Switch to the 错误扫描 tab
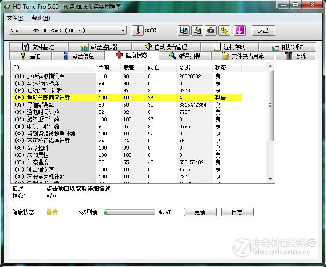The width and height of the screenshot is (326, 267). tap(185, 56)
